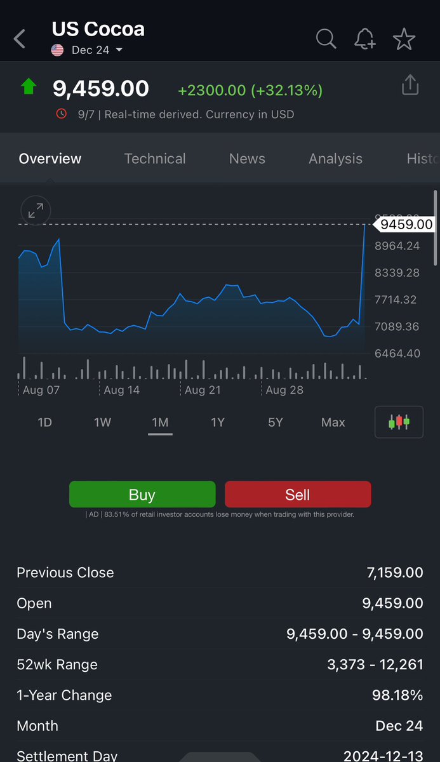Tap the Real-time derived currency note
Image resolution: width=440 pixels, height=762 pixels.
pos(186,115)
